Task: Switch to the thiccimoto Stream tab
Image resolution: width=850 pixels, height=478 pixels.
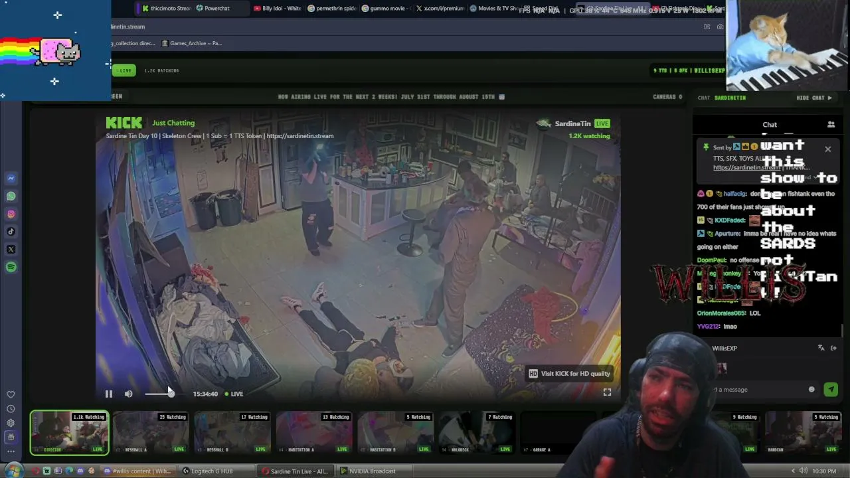Action: pos(166,8)
